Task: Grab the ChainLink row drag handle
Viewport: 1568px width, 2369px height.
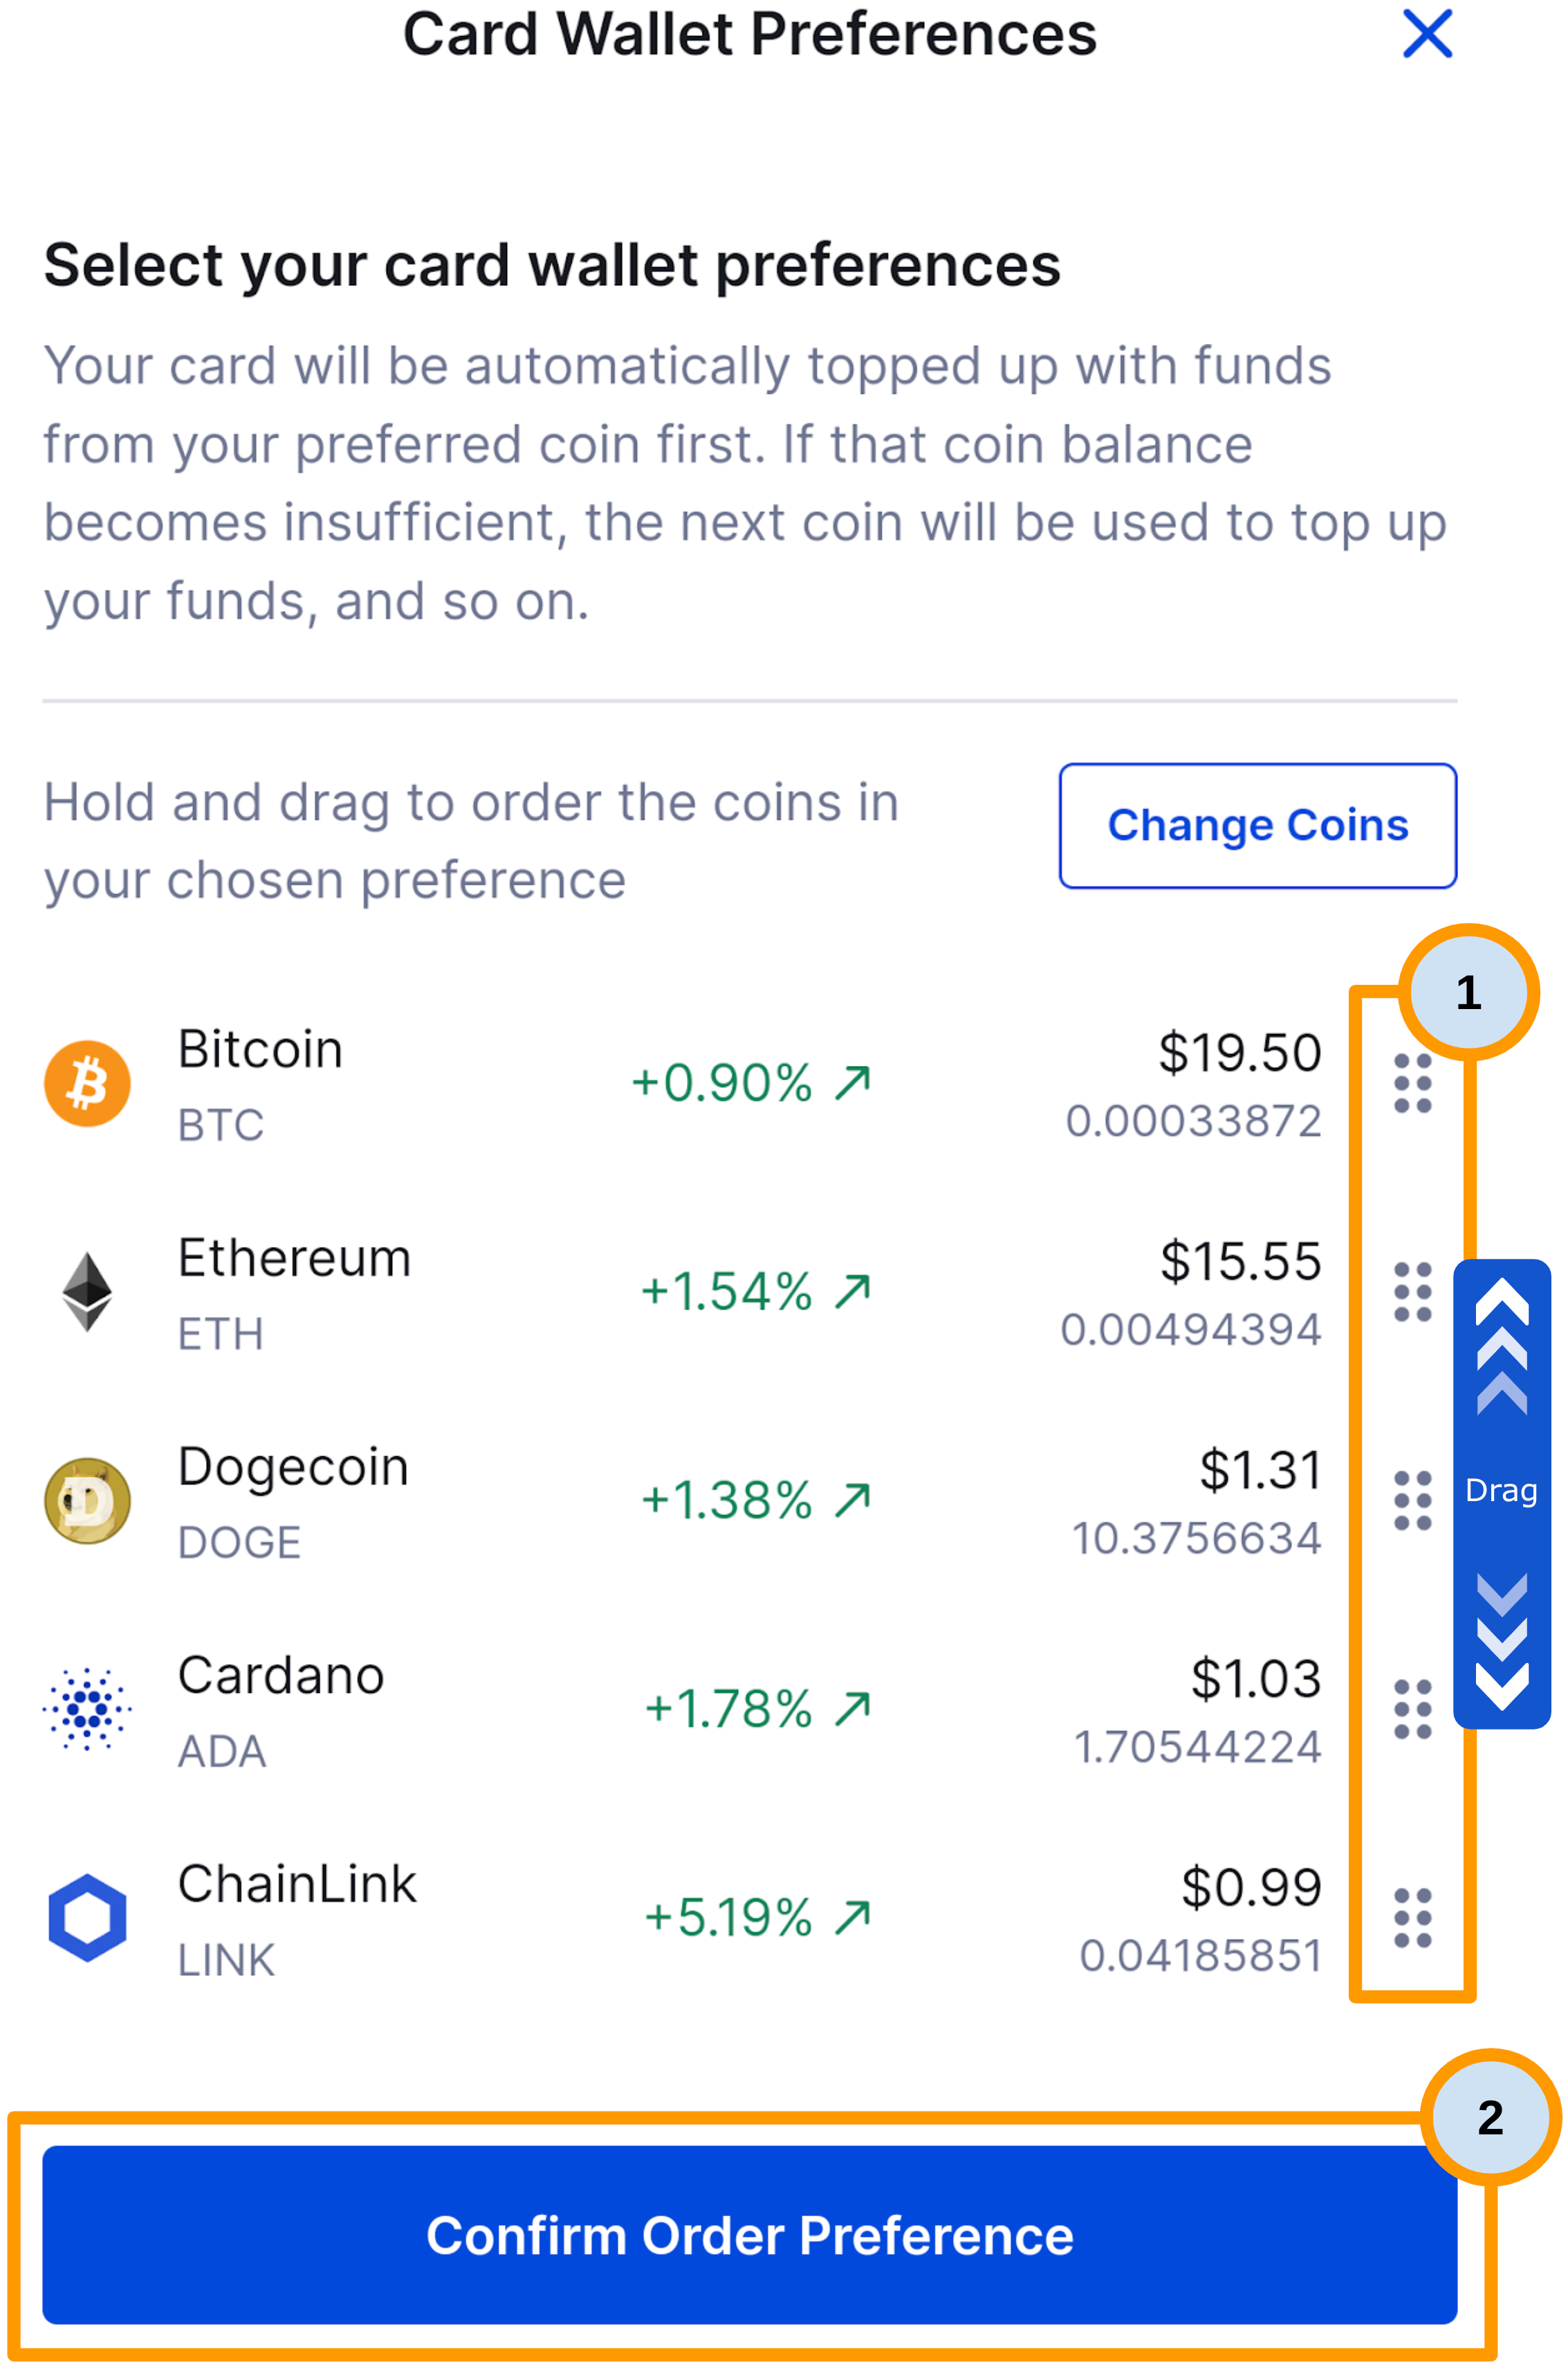Action: pos(1412,1917)
